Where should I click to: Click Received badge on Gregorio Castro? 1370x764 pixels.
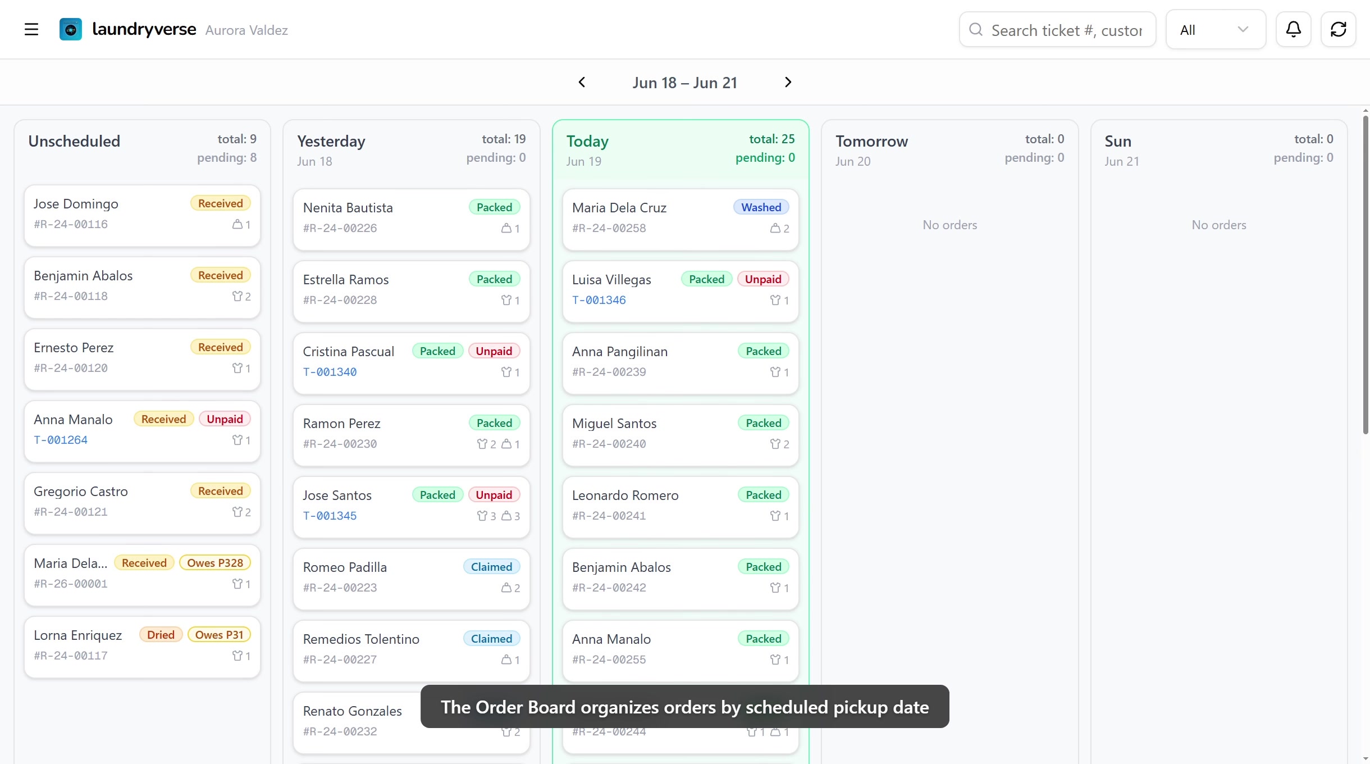[x=221, y=491]
